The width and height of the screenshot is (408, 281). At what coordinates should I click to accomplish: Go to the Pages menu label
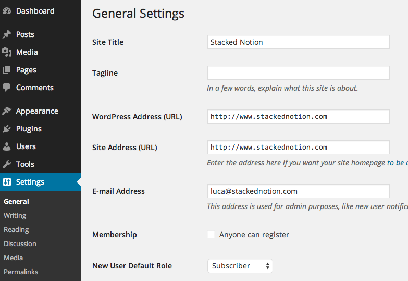26,70
